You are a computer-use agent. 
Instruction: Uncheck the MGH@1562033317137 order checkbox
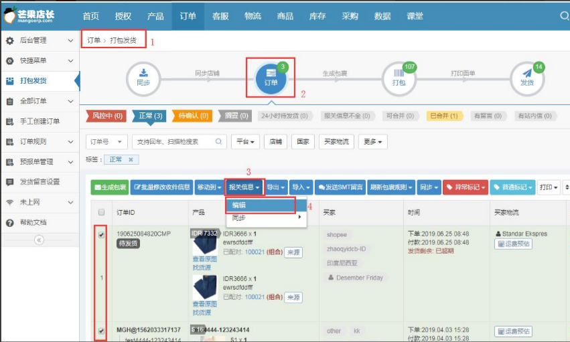tap(102, 331)
